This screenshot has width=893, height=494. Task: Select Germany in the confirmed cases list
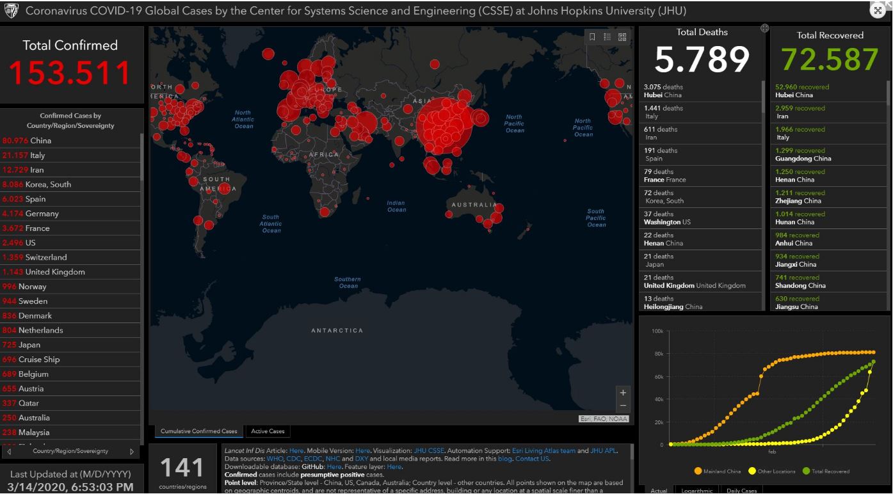70,214
